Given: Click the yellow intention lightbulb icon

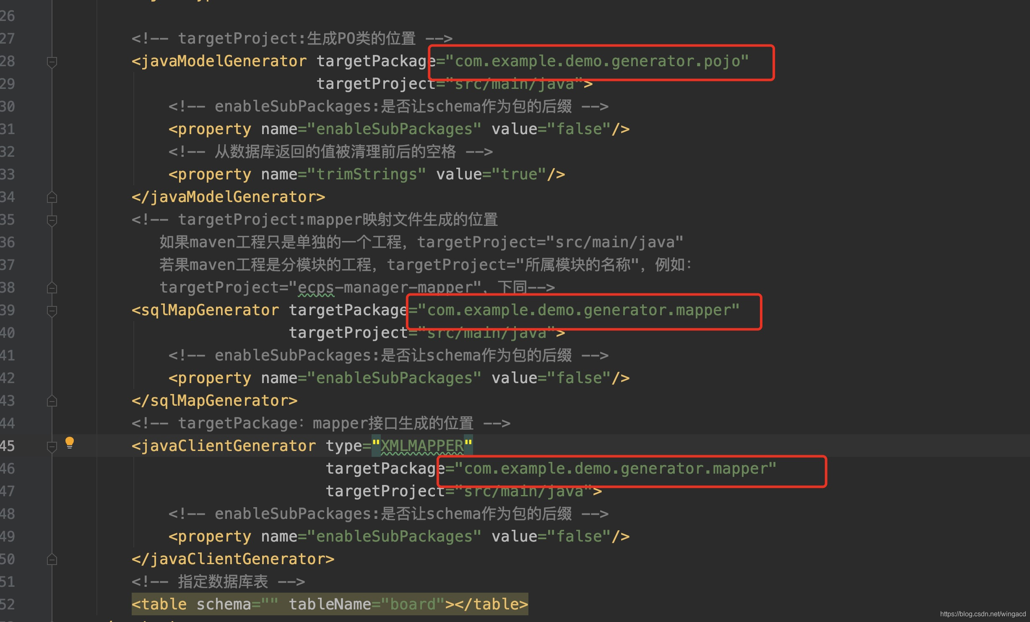Looking at the screenshot, I should [x=70, y=443].
